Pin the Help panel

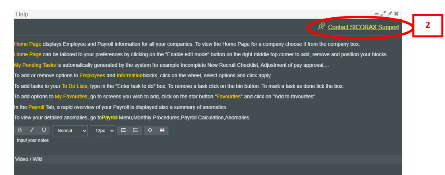pyautogui.click(x=390, y=14)
